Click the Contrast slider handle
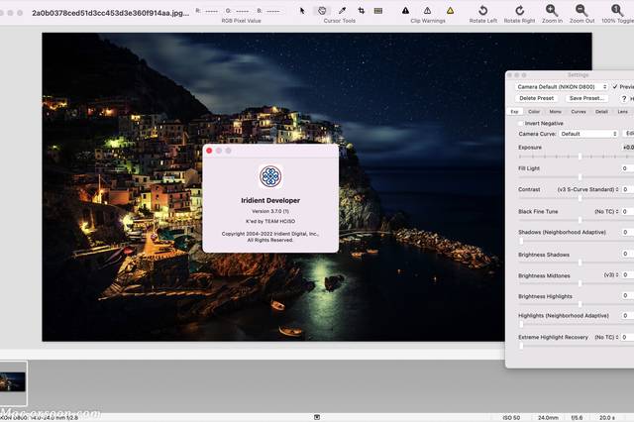 point(580,198)
